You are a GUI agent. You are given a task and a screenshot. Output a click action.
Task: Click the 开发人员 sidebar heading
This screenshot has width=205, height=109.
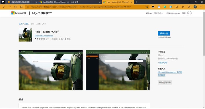point(162,69)
